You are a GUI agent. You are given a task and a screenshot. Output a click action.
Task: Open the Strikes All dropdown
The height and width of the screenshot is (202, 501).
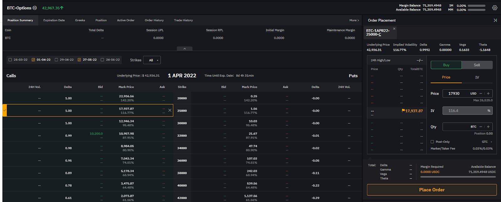pos(152,60)
